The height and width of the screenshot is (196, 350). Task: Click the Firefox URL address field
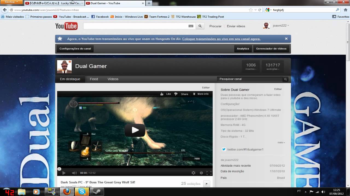coord(131,10)
